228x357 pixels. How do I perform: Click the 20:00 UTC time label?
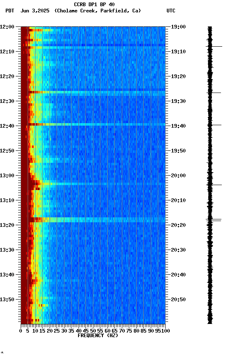[x=178, y=176]
